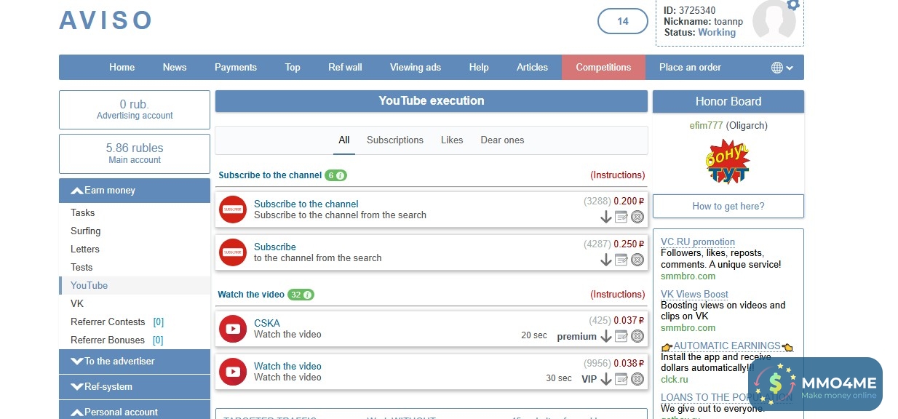Click the YouTube play icon on CSKA task
The image size is (898, 419).
pyautogui.click(x=234, y=329)
